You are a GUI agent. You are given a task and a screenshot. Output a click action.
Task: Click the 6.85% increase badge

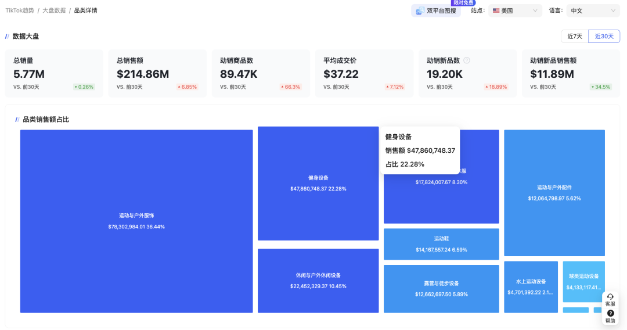coord(188,87)
